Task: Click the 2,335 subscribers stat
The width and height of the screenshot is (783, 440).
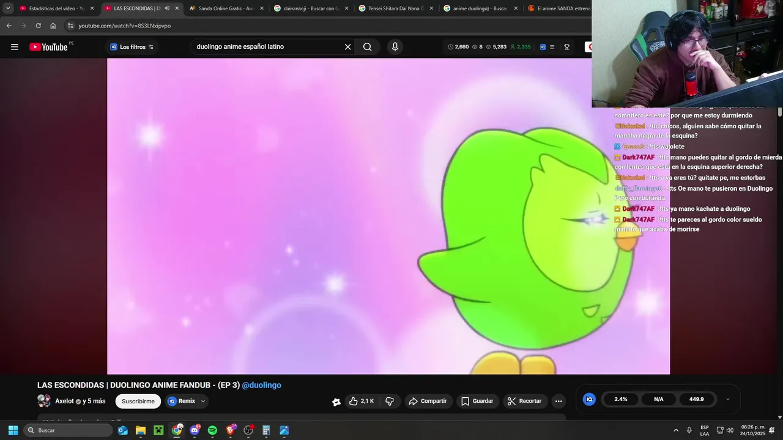Action: (x=521, y=47)
